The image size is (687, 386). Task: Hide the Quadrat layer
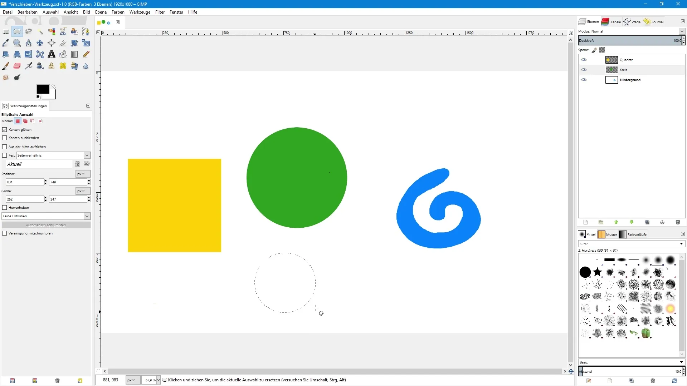click(584, 60)
